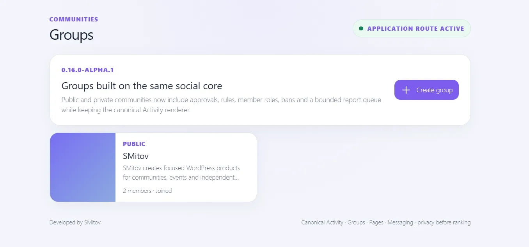Viewport: 529px width, 247px height.
Task: Click 'Canonical Activity' in the footer
Action: tap(322, 222)
